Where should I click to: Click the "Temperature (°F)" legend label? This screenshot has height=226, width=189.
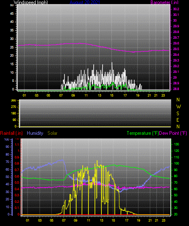point(143,133)
